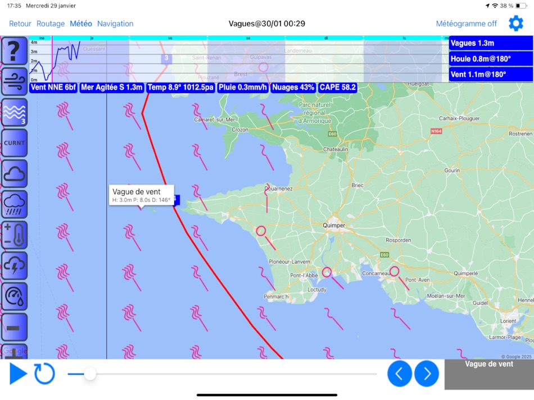Tap the battery status indicator
The height and width of the screenshot is (400, 534).
(521, 6)
